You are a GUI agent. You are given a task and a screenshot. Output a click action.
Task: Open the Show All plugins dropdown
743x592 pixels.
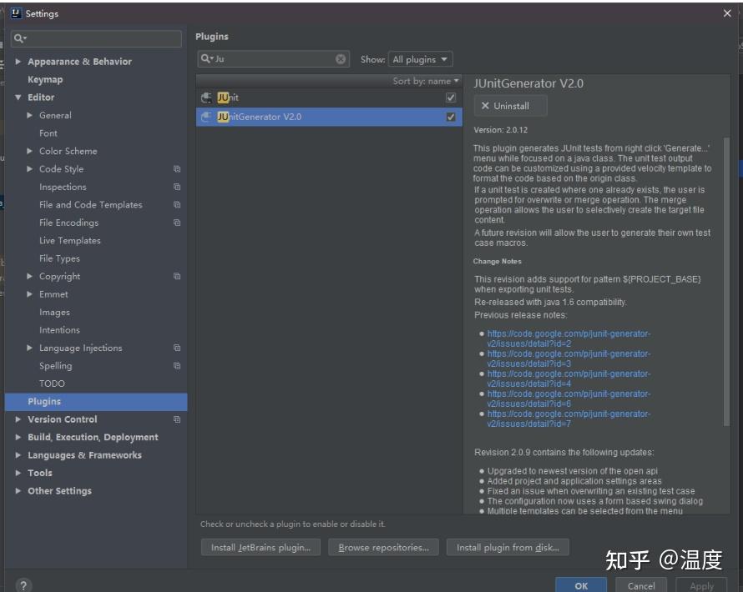click(421, 59)
